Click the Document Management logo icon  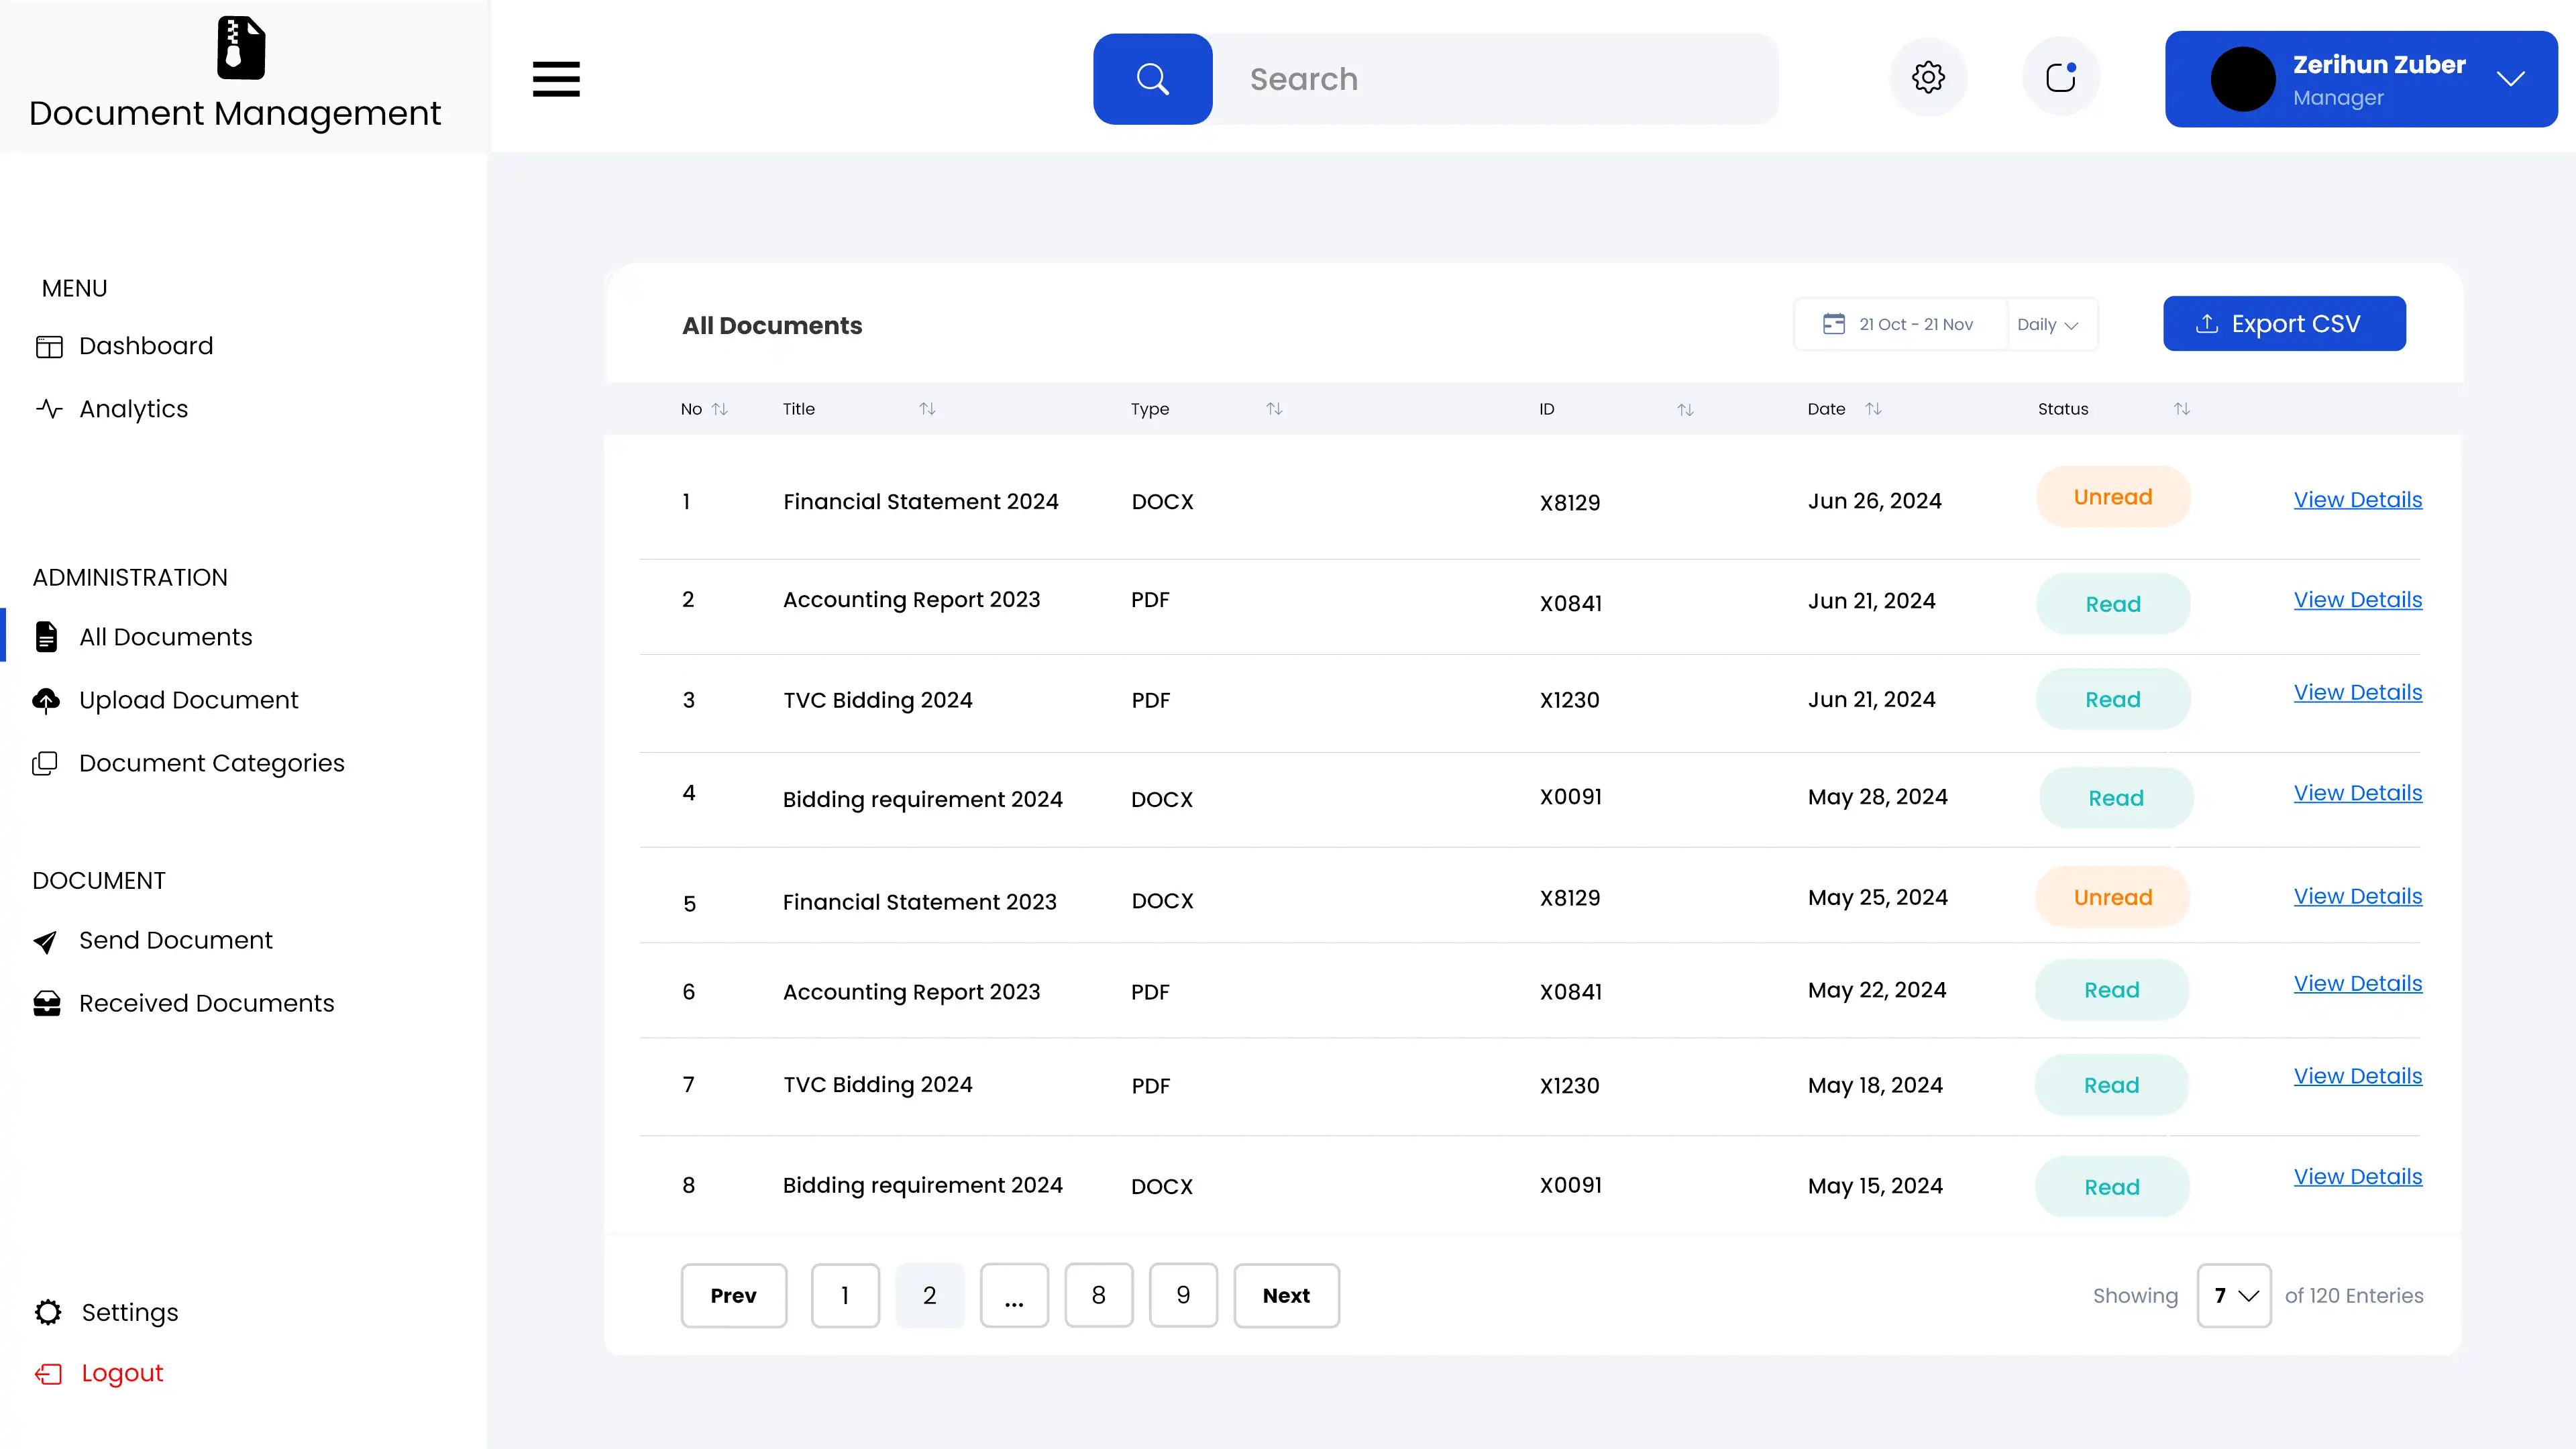point(241,48)
